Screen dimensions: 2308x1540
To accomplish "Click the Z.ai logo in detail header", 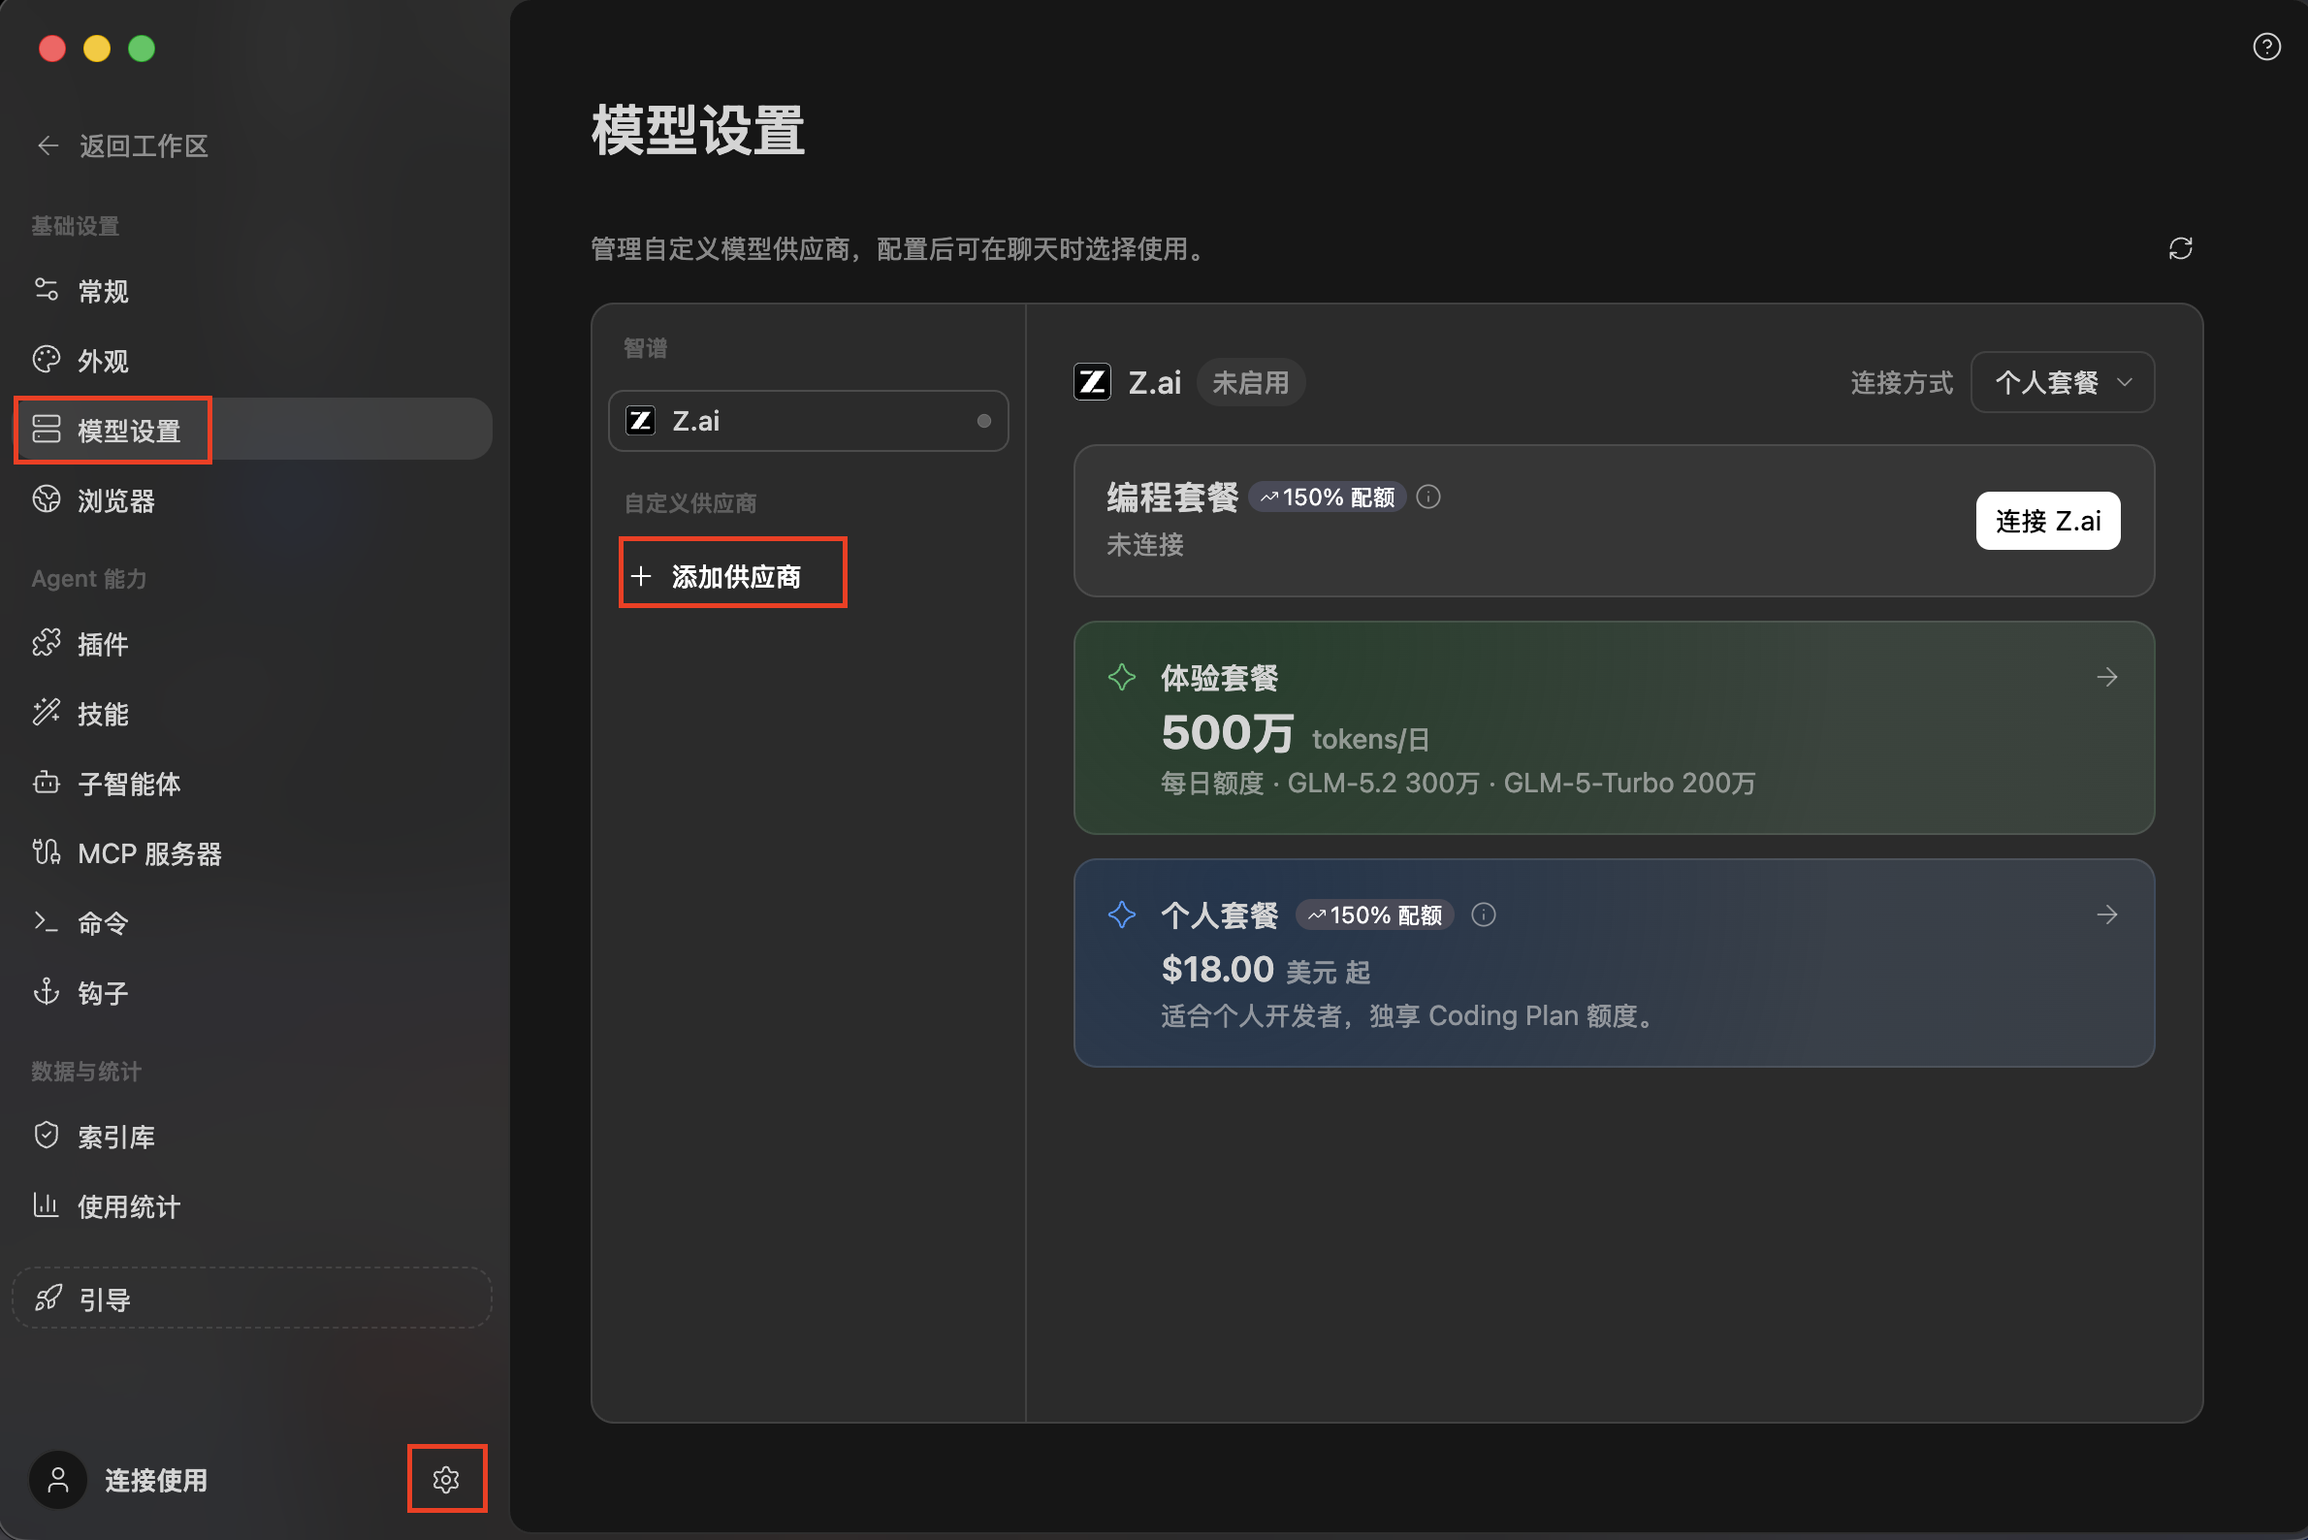I will tap(1092, 381).
